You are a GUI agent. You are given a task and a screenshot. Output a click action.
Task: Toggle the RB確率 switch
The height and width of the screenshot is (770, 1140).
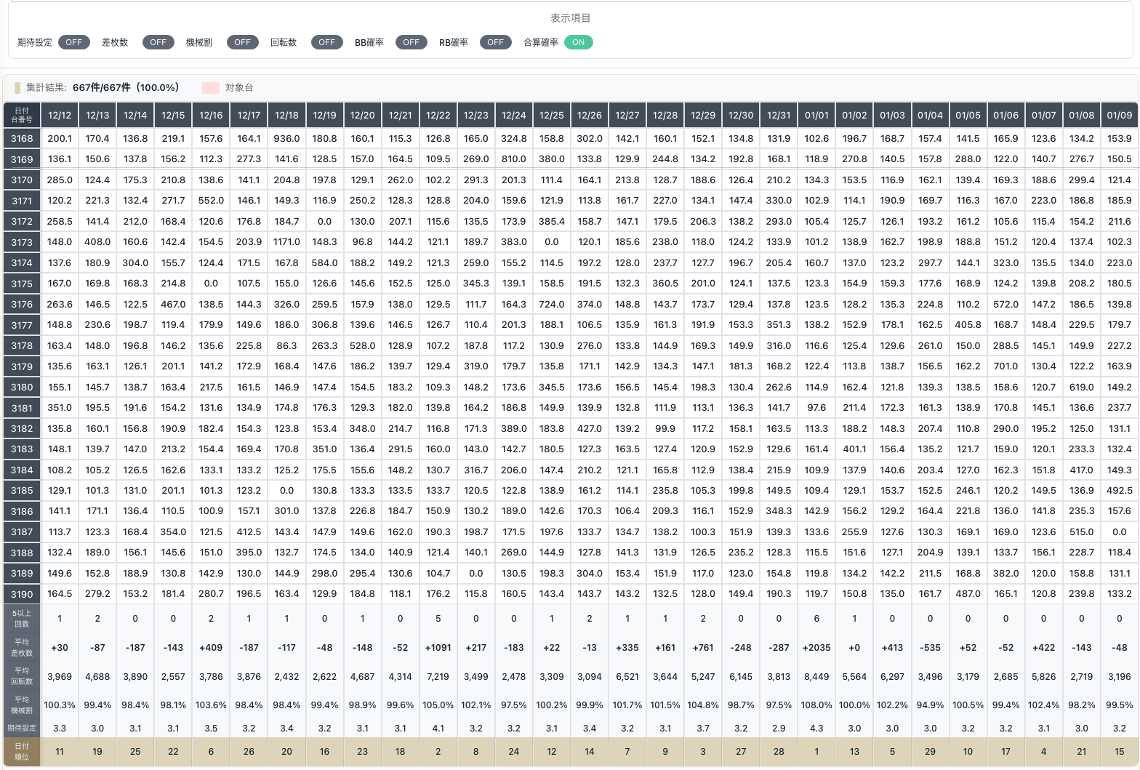495,42
